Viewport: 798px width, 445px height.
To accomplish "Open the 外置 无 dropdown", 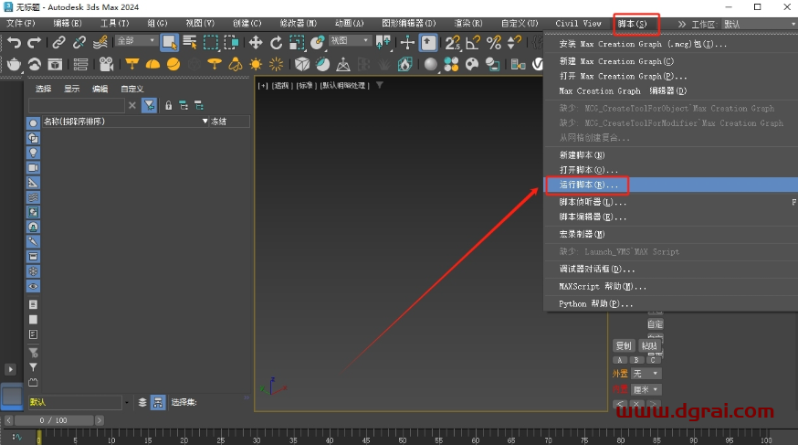I will (646, 374).
